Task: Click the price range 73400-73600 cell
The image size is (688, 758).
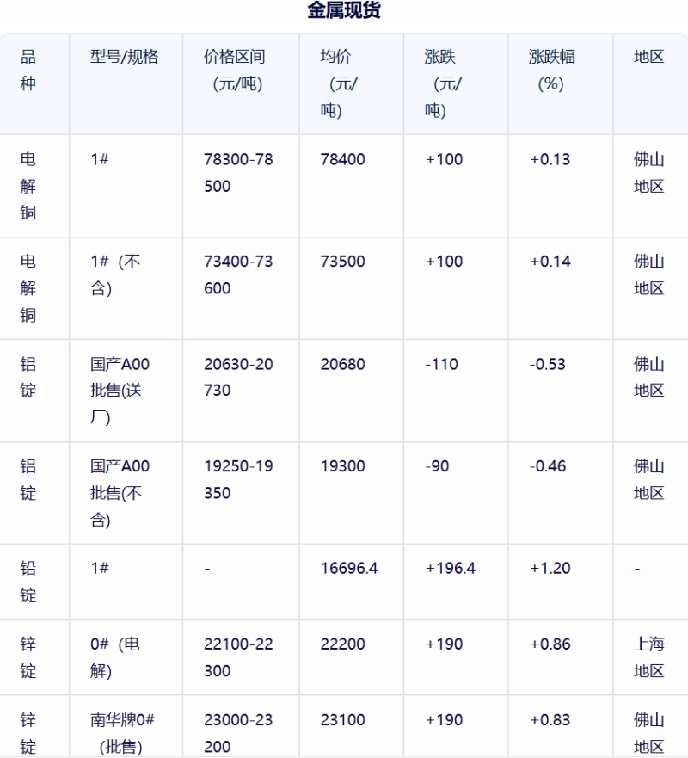Action: tap(238, 274)
